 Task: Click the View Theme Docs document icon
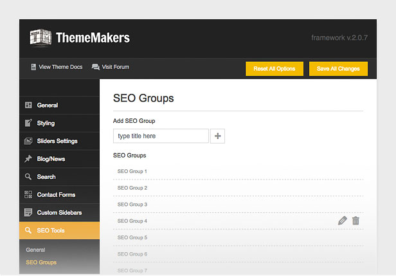[x=33, y=67]
